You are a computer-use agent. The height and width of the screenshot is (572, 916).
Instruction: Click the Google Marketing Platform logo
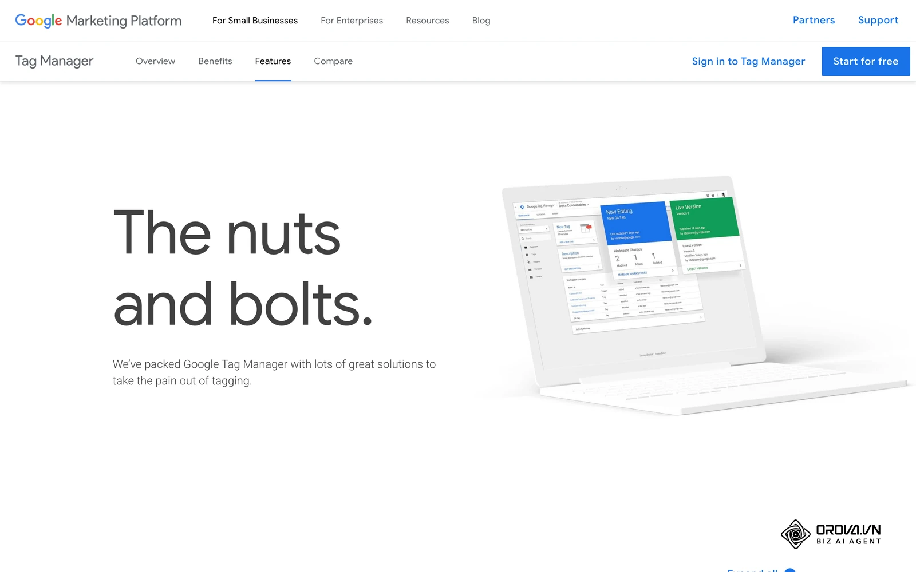98,21
